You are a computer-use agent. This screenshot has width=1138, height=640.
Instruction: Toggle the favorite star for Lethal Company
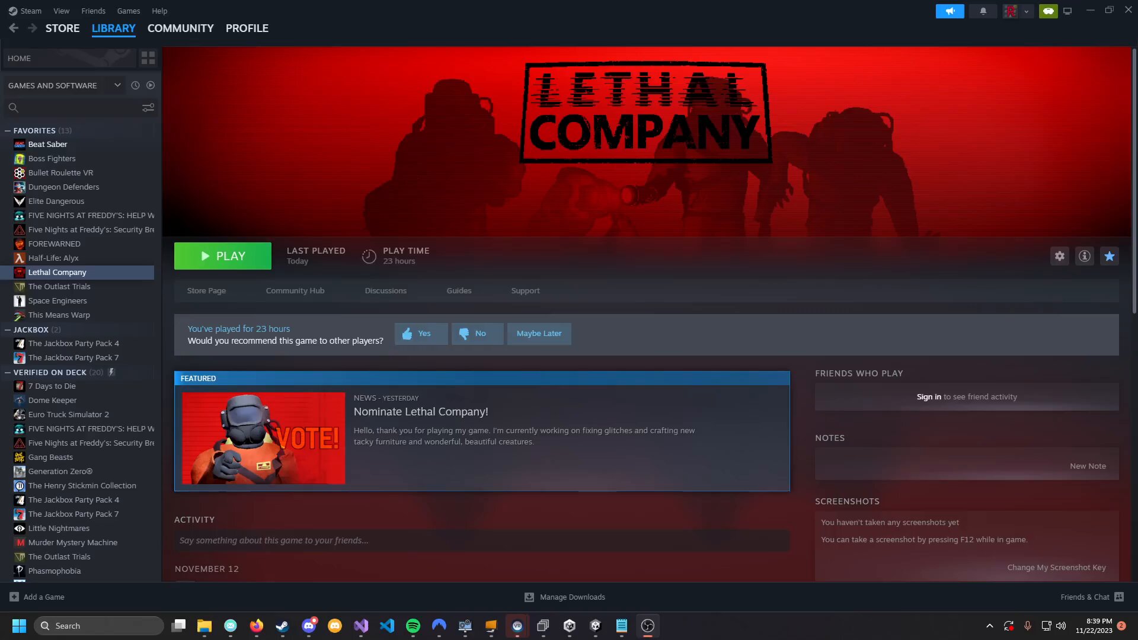[1110, 256]
